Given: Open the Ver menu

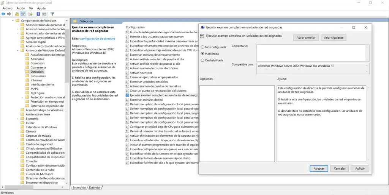Looking at the screenshot, I should [x=31, y=8].
